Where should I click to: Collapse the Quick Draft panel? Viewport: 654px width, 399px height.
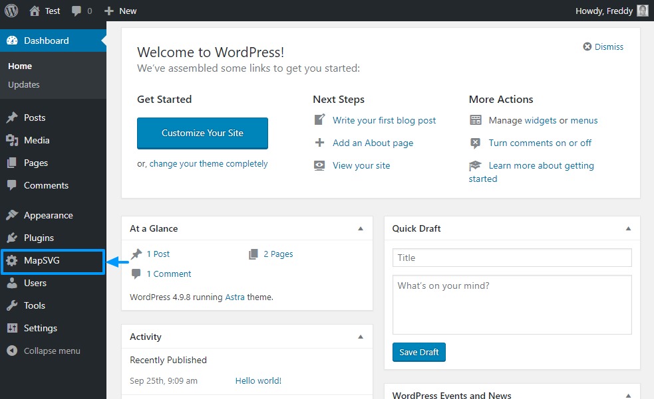628,228
